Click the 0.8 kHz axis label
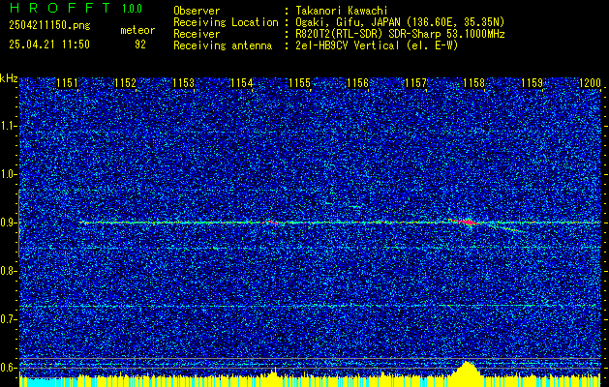The width and height of the screenshot is (609, 387). (x=8, y=271)
